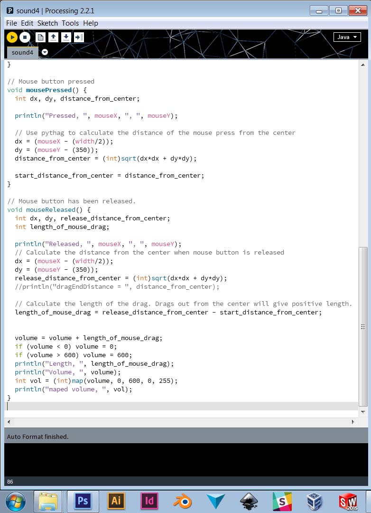Viewport: 371px width, 513px height.
Task: Open a sketch with the up-arrow icon
Action: click(x=53, y=38)
